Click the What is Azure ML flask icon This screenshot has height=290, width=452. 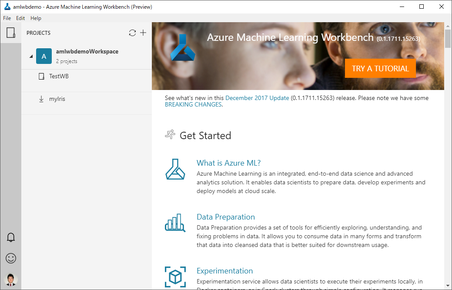(x=175, y=169)
